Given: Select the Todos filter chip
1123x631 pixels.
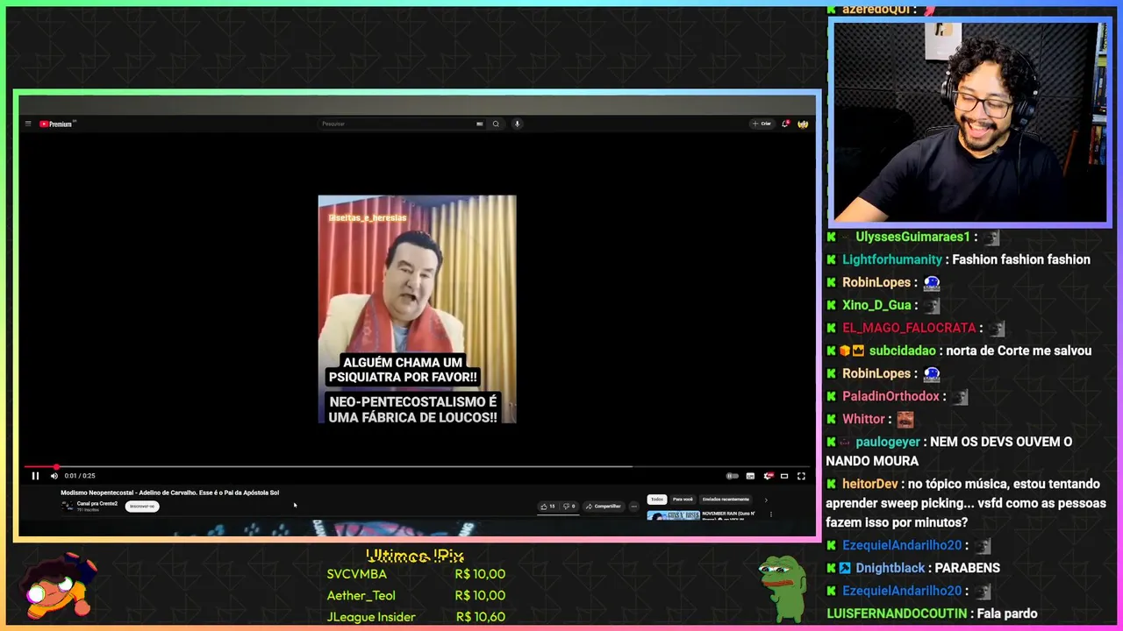Looking at the screenshot, I should pos(657,500).
